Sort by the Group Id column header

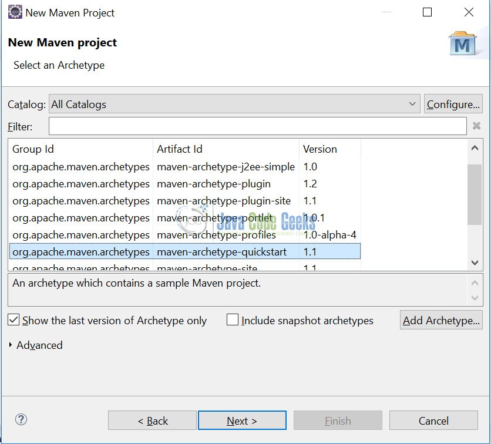[81, 149]
